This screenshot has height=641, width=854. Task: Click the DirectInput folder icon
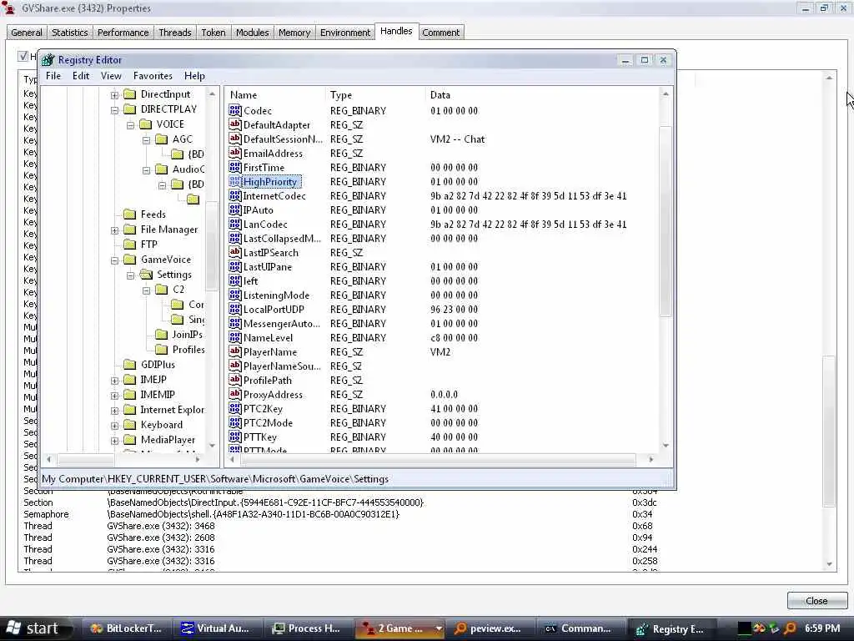[x=129, y=94]
